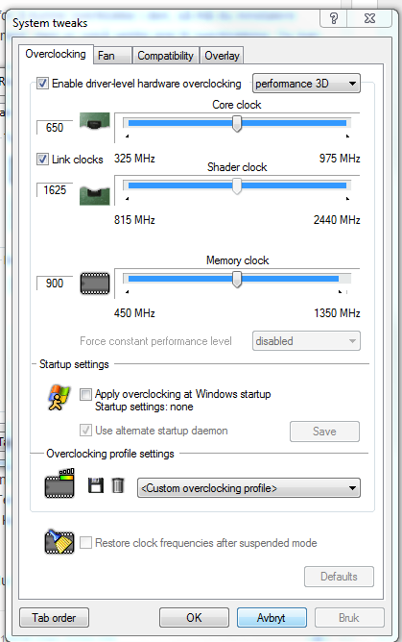Open the Compatibility tab

165,56
